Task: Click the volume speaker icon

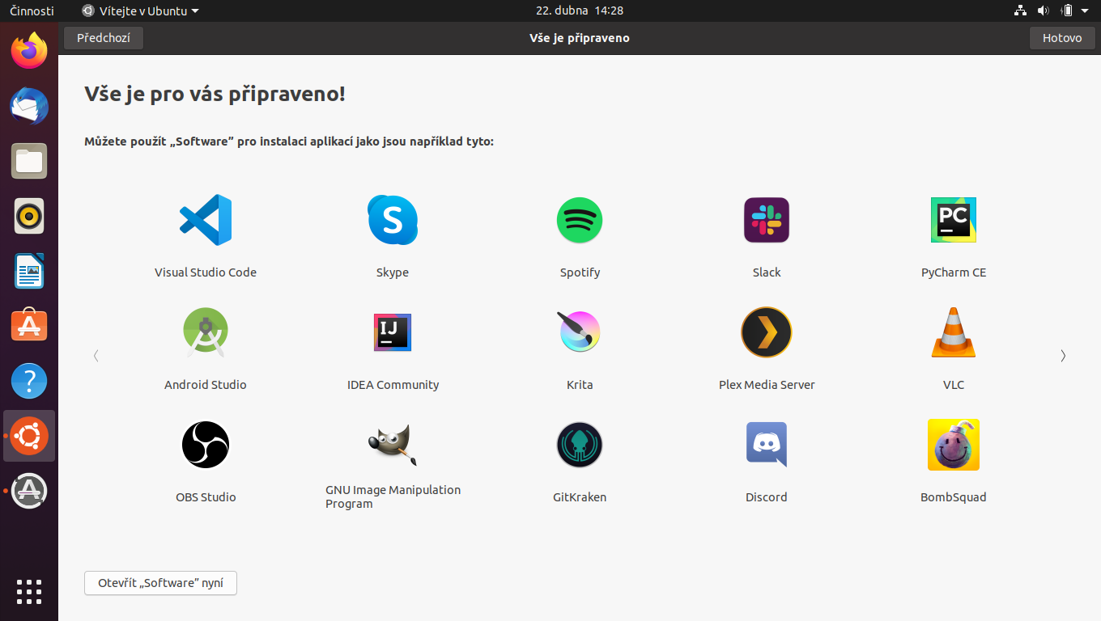Action: coord(1043,11)
